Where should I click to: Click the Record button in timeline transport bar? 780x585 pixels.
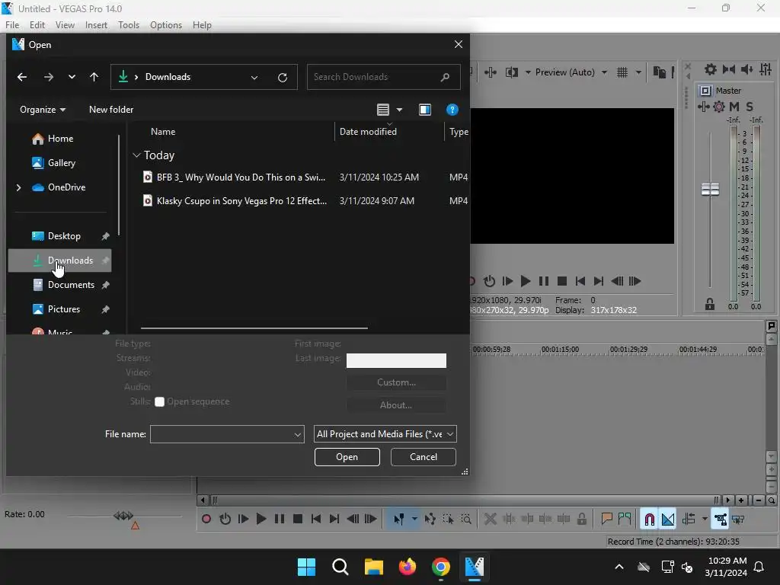206,519
